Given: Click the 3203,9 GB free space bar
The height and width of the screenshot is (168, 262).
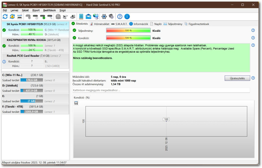Looking at the screenshot, I should tap(31, 111).
